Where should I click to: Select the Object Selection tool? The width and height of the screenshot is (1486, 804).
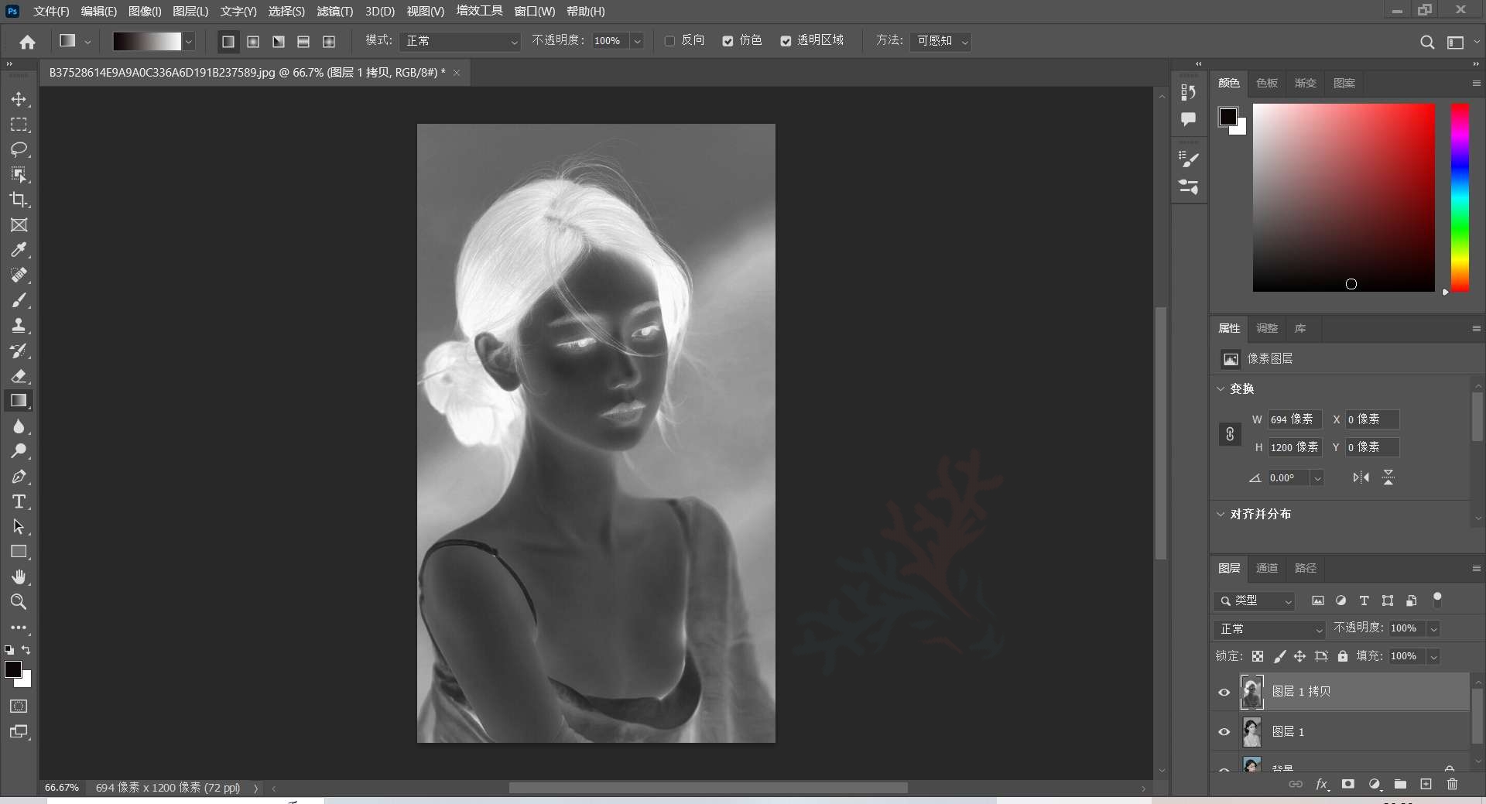point(19,175)
